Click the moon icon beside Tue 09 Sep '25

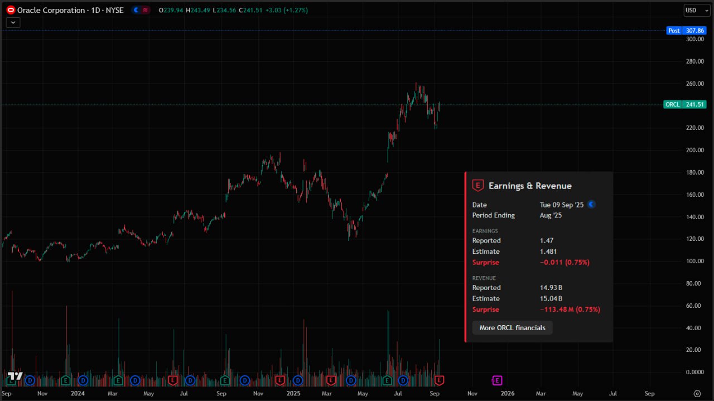592,205
